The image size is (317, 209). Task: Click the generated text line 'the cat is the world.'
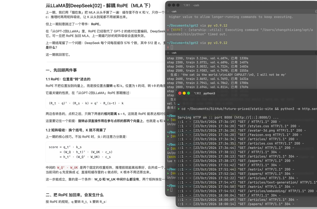point(228,75)
